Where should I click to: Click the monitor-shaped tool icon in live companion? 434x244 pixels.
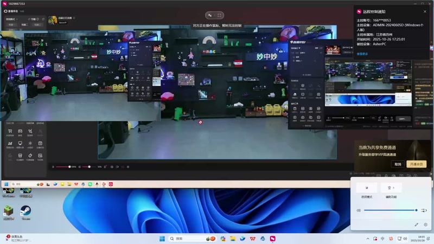[x=20, y=143]
